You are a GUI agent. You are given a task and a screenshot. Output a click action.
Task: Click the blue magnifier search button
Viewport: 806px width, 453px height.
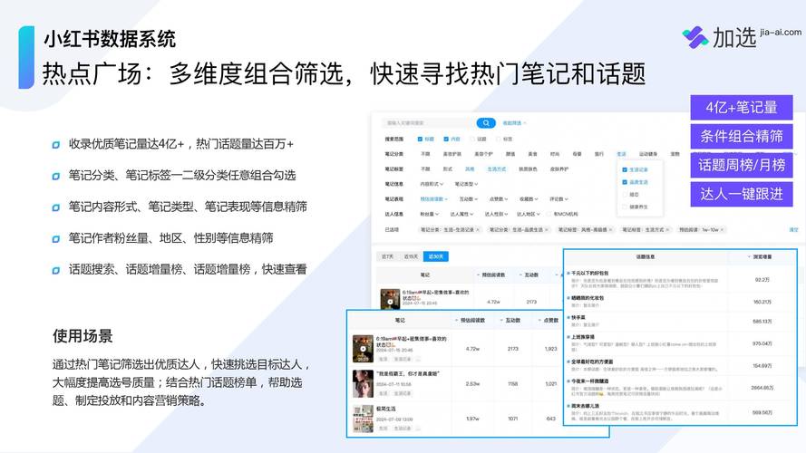pos(486,123)
